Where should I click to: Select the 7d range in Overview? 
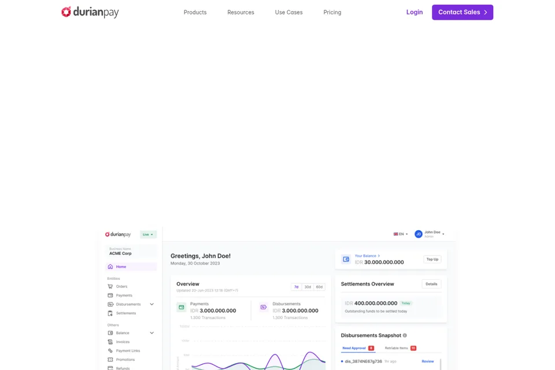(296, 287)
